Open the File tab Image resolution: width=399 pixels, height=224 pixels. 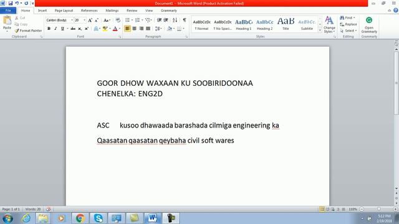[x=8, y=11]
